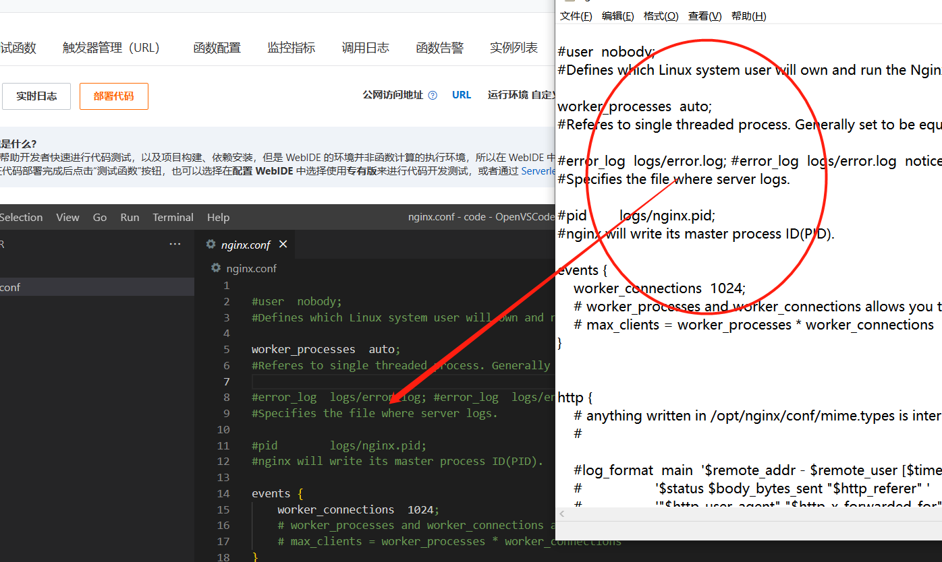Screen dimensions: 942x562
Task: Open the 查看(V) menu in Notepad
Action: (x=704, y=15)
